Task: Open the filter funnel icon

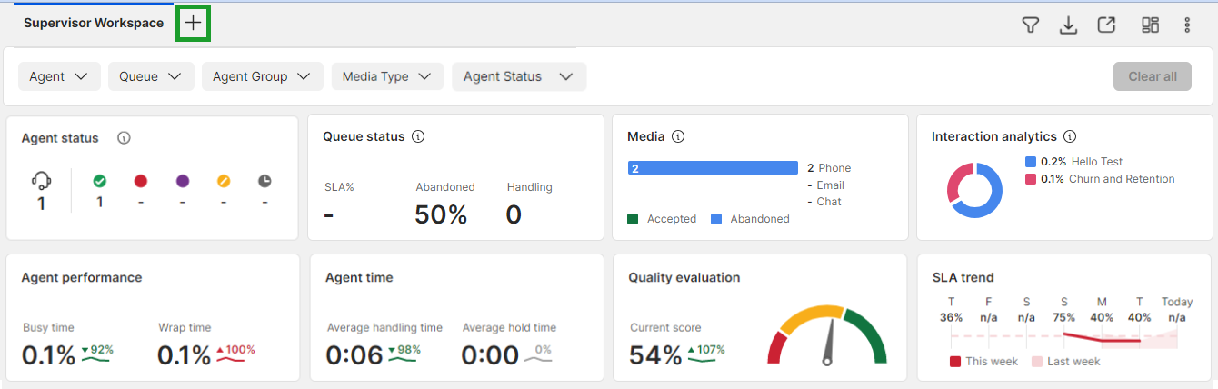Action: pyautogui.click(x=1030, y=25)
